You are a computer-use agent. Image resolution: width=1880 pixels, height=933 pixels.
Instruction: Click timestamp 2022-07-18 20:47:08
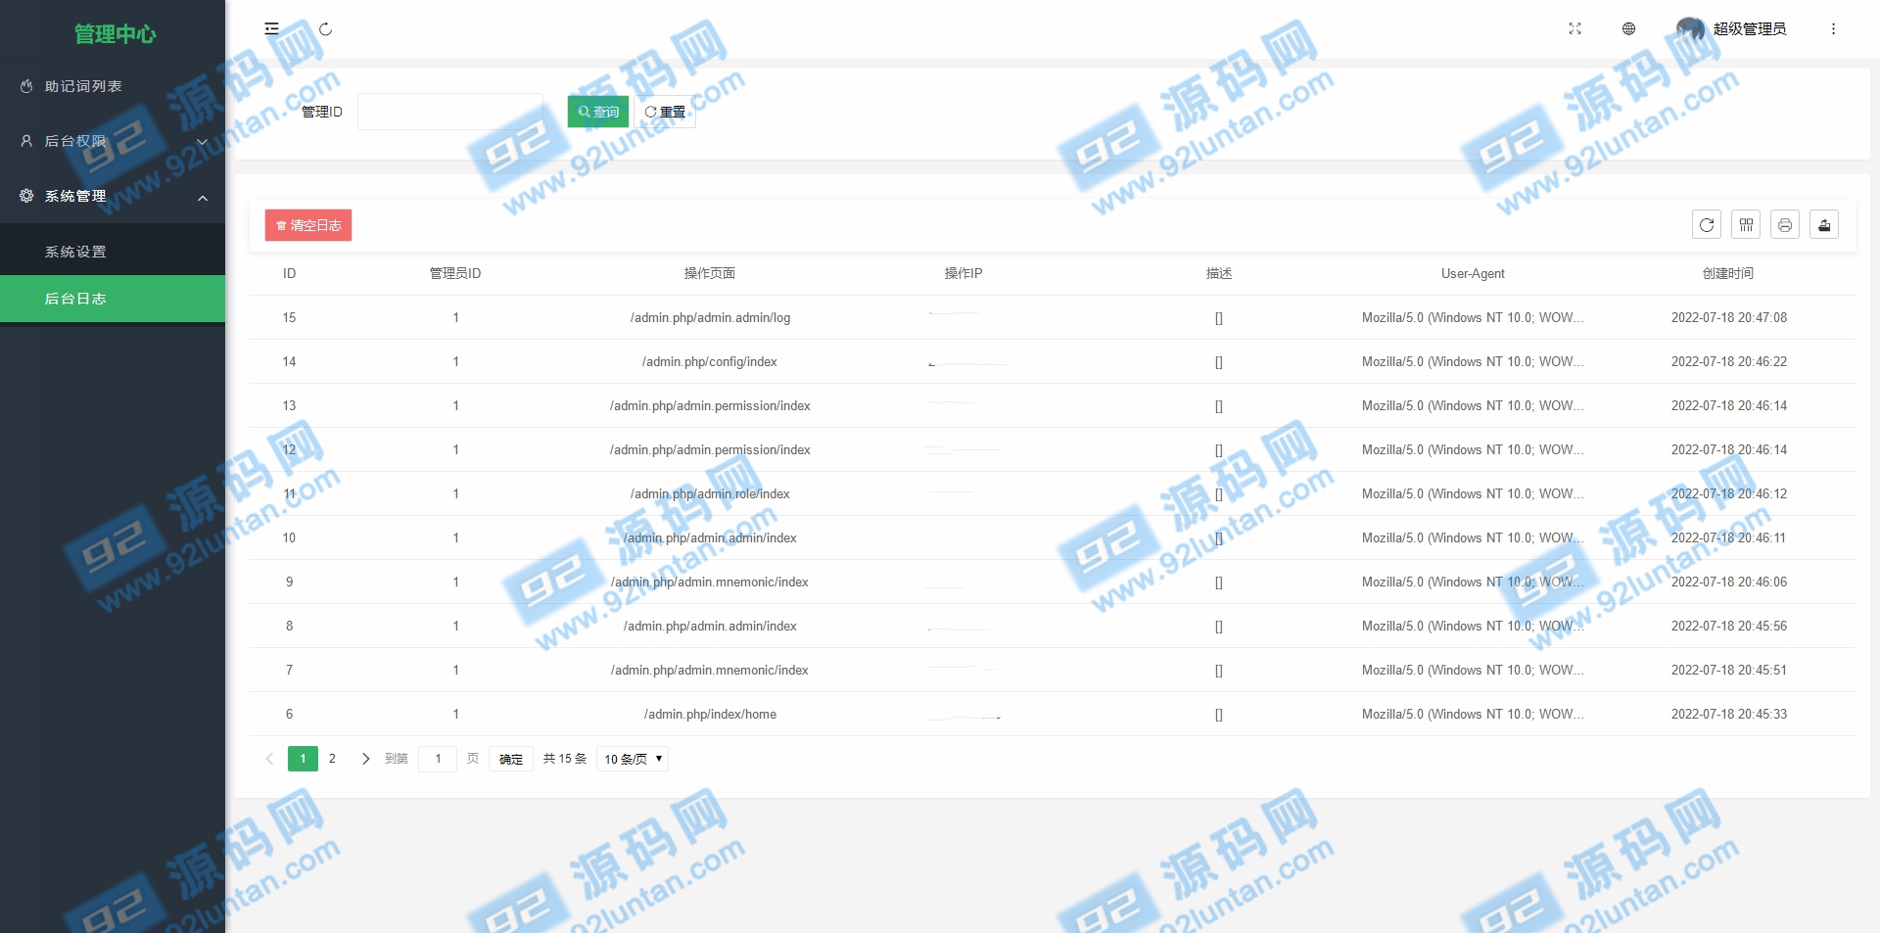[x=1729, y=317]
